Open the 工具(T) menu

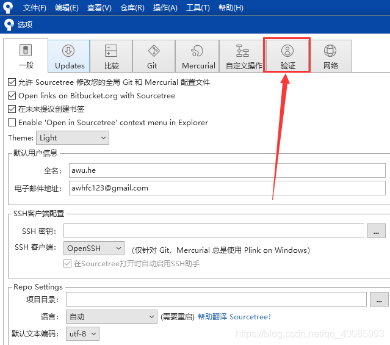(198, 8)
